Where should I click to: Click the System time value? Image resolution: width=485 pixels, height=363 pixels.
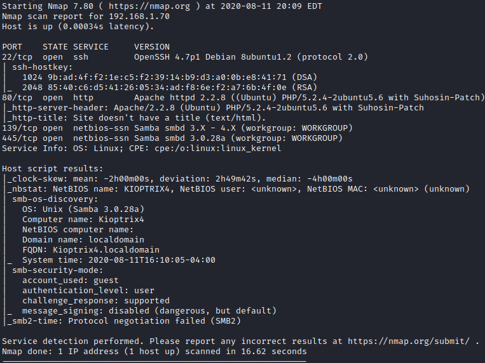pyautogui.click(x=152, y=260)
